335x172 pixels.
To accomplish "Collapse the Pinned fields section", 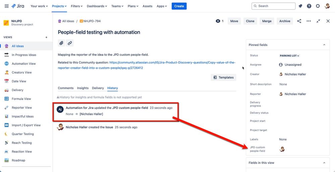I will coord(324,45).
